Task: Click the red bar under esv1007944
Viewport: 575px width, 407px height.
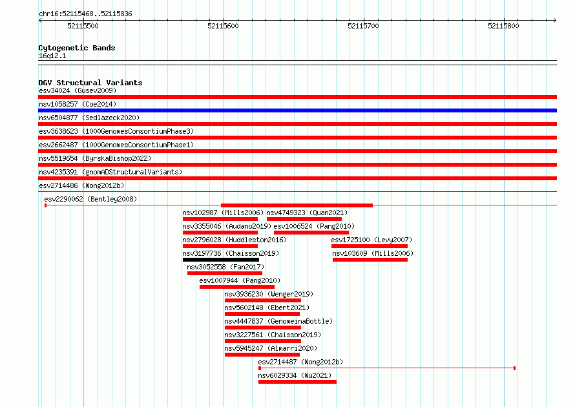Action: click(x=237, y=287)
